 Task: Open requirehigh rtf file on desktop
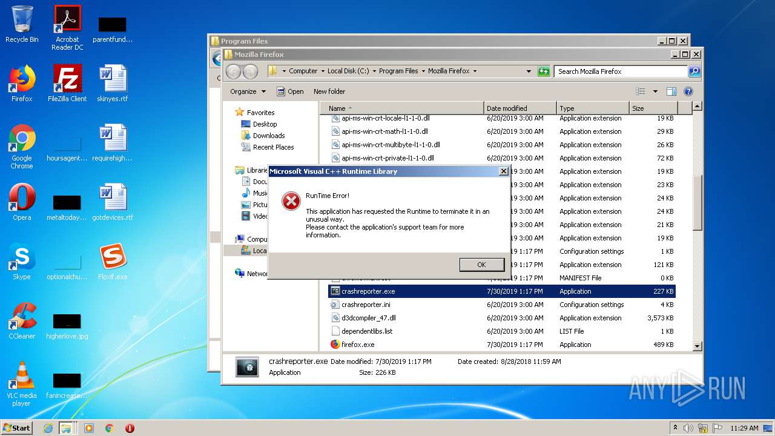tap(113, 143)
